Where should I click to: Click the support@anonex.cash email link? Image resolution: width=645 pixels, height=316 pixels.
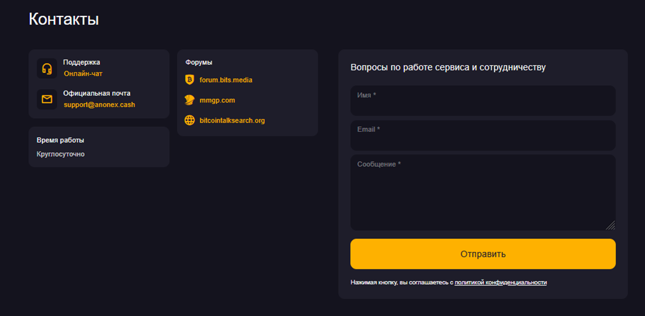[99, 105]
